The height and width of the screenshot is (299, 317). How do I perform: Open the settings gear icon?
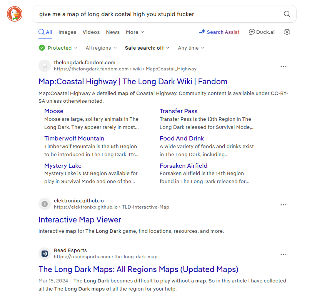(x=287, y=32)
